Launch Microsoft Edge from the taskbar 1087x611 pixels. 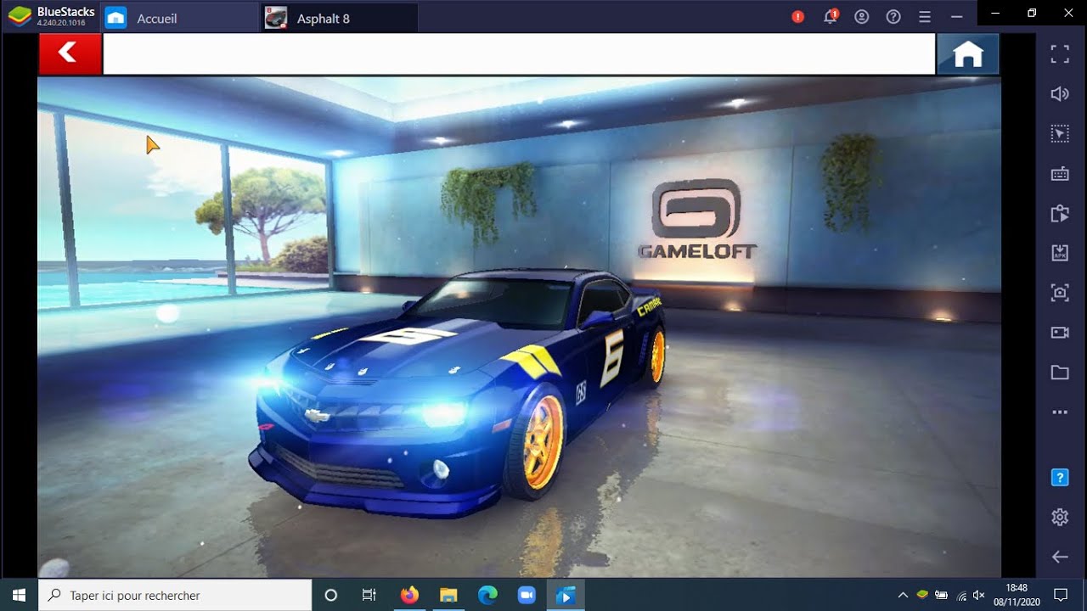[x=487, y=595]
